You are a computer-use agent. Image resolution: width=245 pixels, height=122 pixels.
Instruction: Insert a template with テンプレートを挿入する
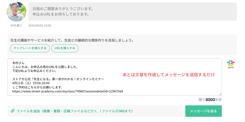click(x=30, y=48)
